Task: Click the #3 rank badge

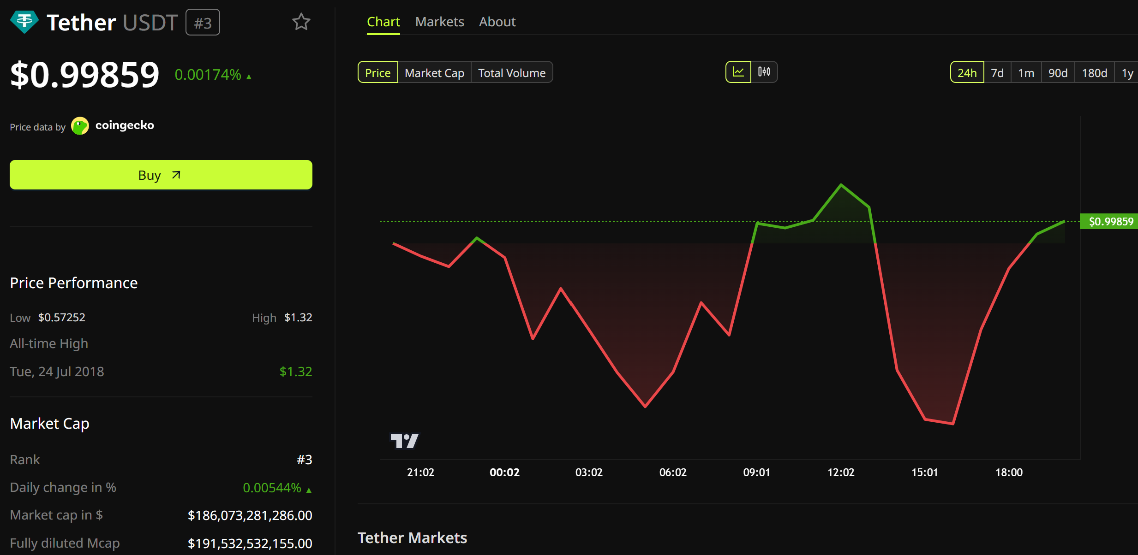Action: click(203, 22)
